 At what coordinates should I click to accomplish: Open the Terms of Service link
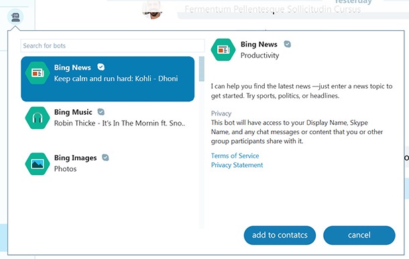(x=235, y=156)
